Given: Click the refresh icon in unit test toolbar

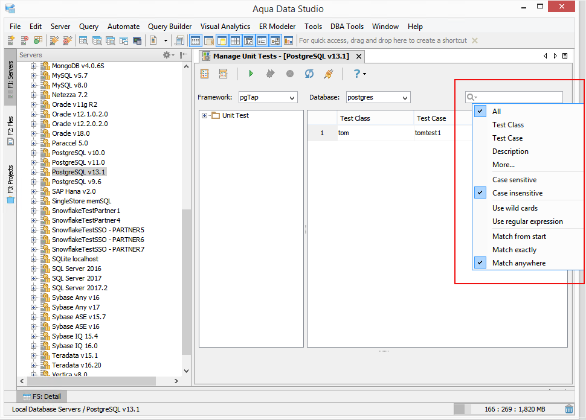Looking at the screenshot, I should (x=309, y=74).
